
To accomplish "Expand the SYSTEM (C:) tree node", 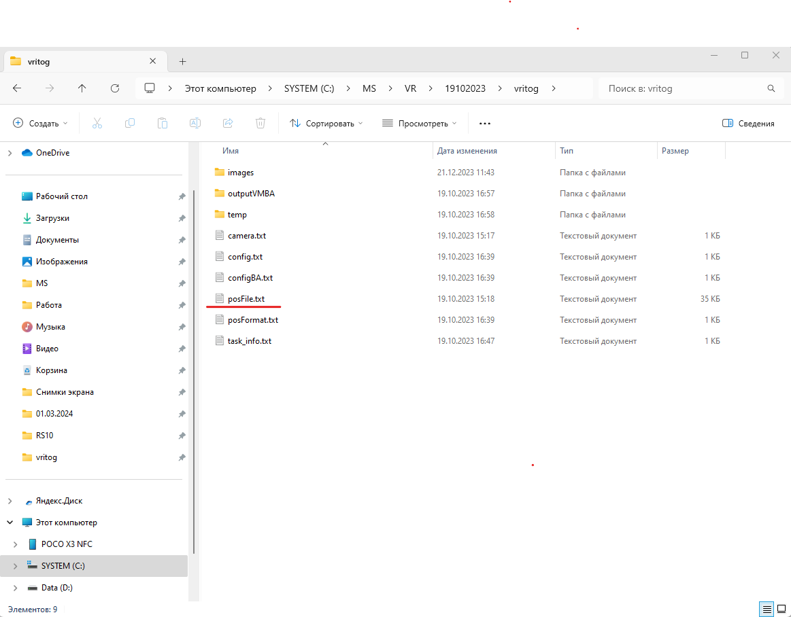I will point(15,566).
